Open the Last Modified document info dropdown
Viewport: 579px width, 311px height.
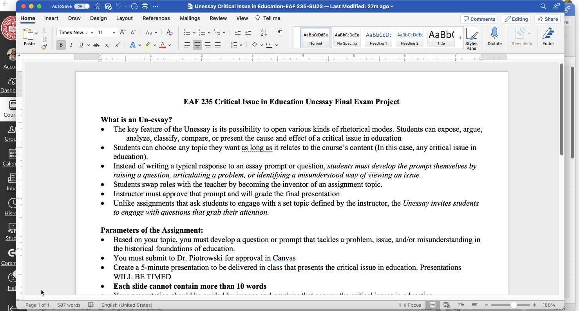click(x=392, y=6)
